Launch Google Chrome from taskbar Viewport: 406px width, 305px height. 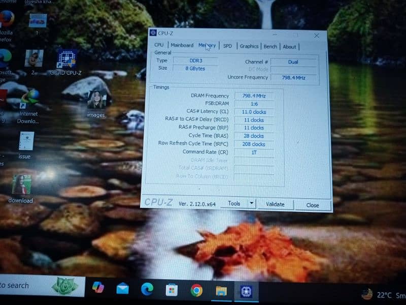pyautogui.click(x=196, y=290)
